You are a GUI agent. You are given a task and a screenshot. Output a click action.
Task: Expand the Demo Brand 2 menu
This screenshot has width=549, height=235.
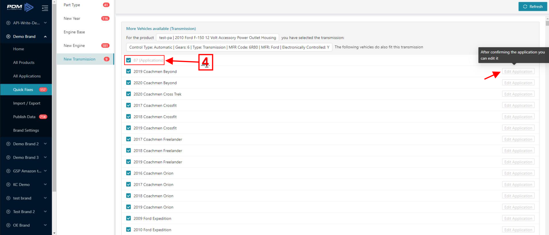tap(45, 144)
